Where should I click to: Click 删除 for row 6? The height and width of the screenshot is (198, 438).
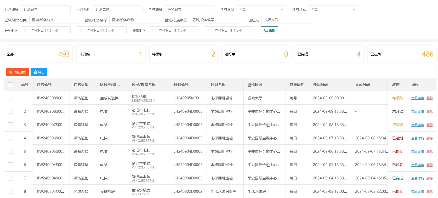[430, 165]
